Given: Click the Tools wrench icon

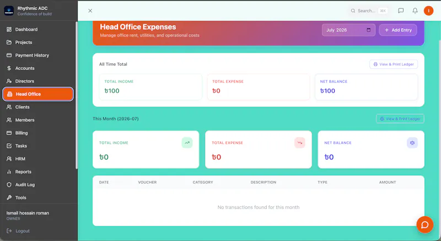Looking at the screenshot, I should tap(9, 197).
